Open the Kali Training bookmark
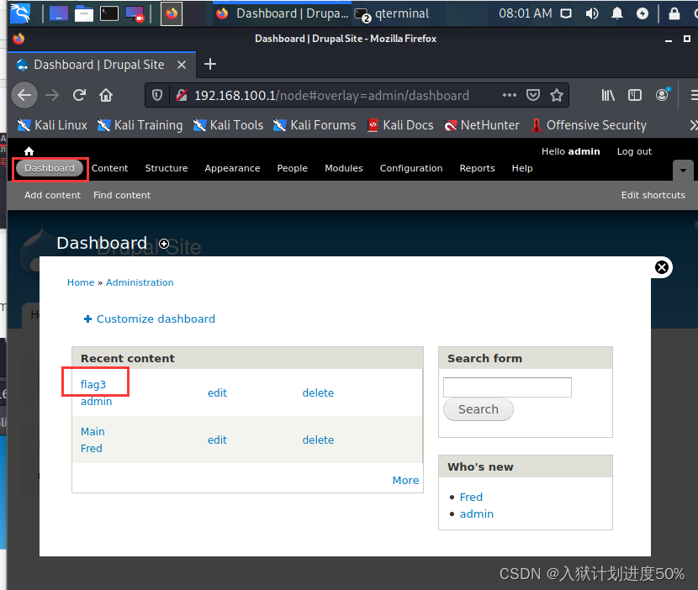This screenshot has height=590, width=698. coord(140,125)
